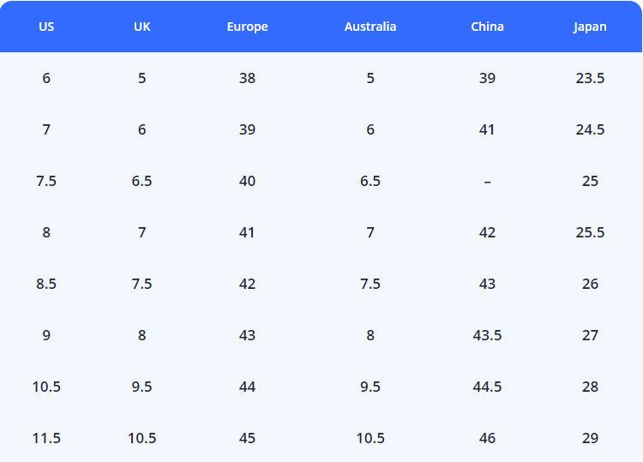Click the empty dash cell under China
The height and width of the screenshot is (462, 643).
(487, 181)
